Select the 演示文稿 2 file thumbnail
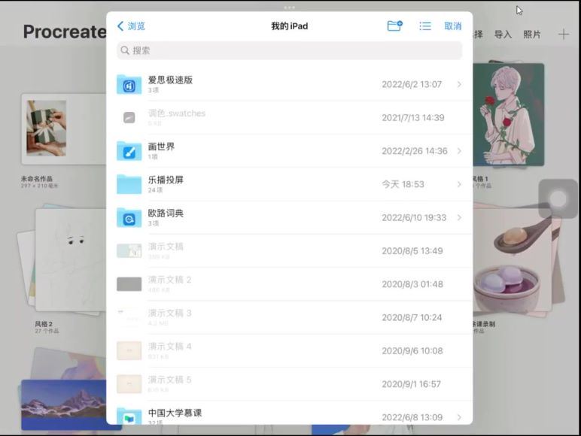 pos(129,284)
